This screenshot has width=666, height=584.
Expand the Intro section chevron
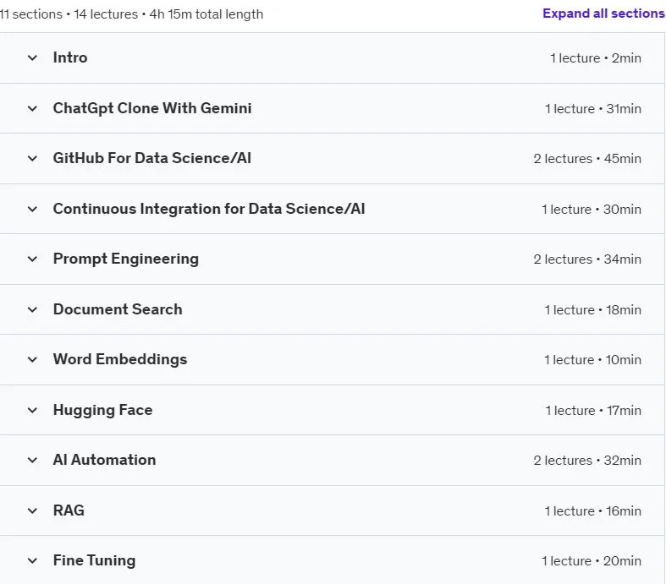[x=32, y=57]
